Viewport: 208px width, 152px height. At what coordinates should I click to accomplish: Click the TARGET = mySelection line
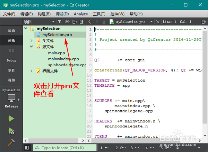(120, 81)
